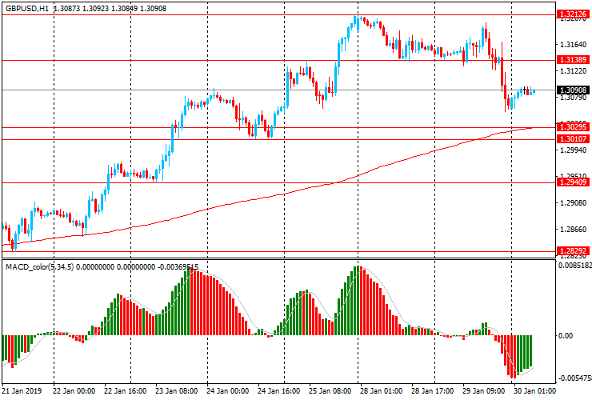This screenshot has width=592, height=400.
Task: Select the 28 Jan 01:00 time label
Action: click(x=380, y=391)
